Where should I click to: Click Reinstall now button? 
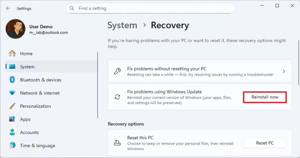(265, 97)
